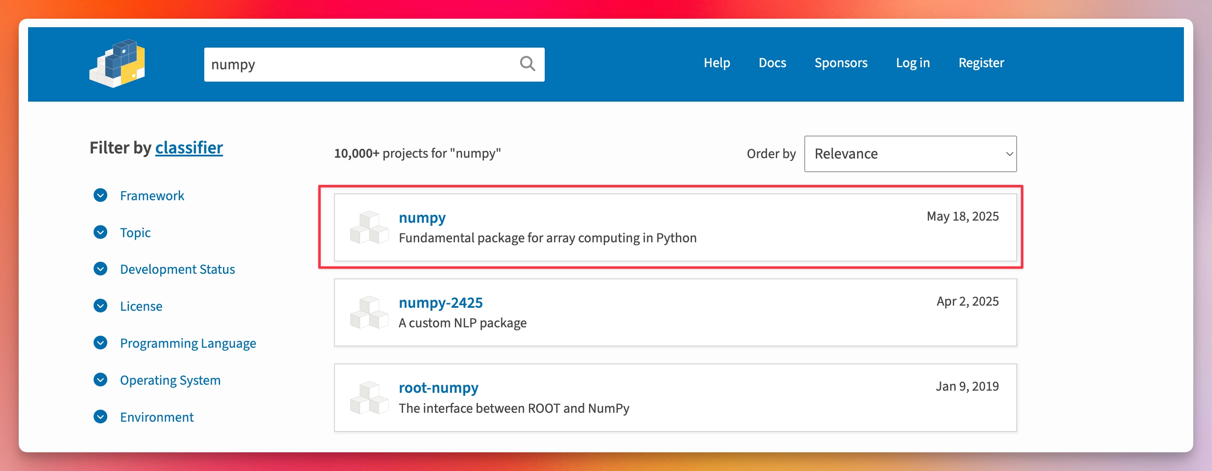The width and height of the screenshot is (1212, 471).
Task: Expand the Programming Language filter
Action: (x=188, y=343)
